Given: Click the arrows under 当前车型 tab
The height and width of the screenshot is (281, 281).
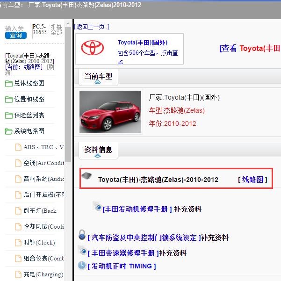Looking at the screenshot, I should point(98,82).
